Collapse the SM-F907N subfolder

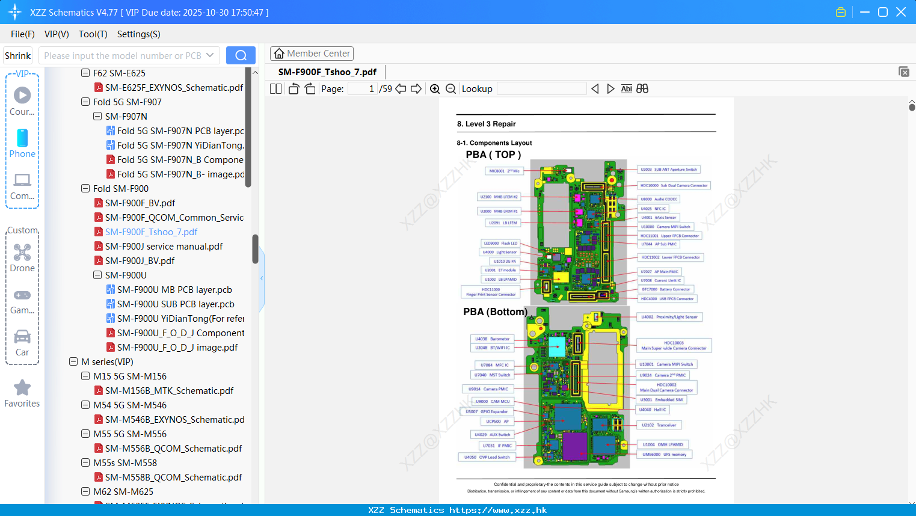coord(97,116)
